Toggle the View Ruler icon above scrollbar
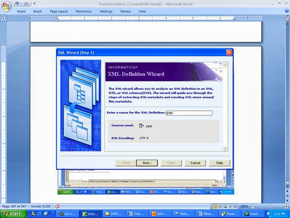The height and width of the screenshot is (218, 290). (x=288, y=18)
